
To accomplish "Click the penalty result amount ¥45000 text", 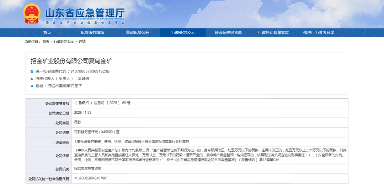I will tap(96, 132).
